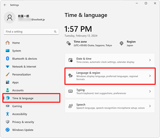160x138 pixels.
Task: Click the Accessibility figure icon
Action: coord(8,114)
